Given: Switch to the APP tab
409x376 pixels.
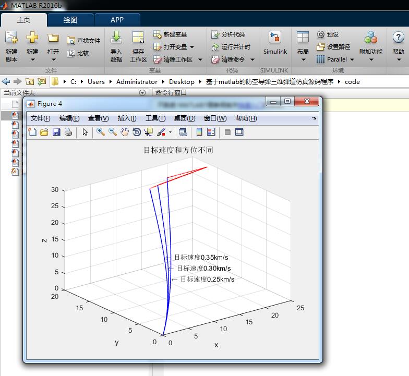Looking at the screenshot, I should [117, 20].
